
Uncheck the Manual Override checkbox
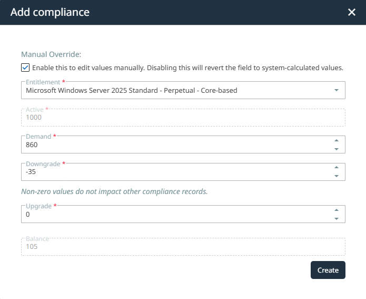coord(25,67)
